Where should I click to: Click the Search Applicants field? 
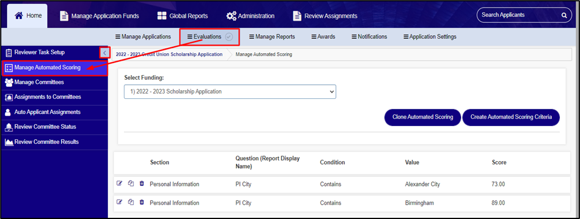519,15
